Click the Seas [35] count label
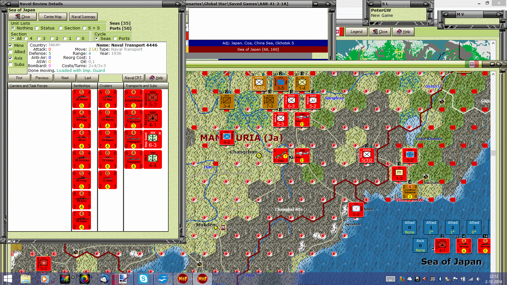Image resolution: width=507 pixels, height=285 pixels. click(x=120, y=23)
